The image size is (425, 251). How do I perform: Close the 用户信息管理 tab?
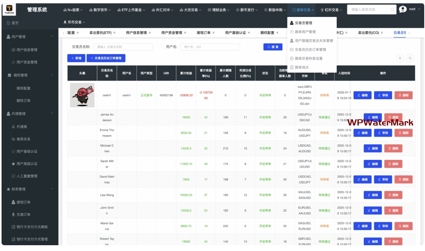tap(150, 33)
